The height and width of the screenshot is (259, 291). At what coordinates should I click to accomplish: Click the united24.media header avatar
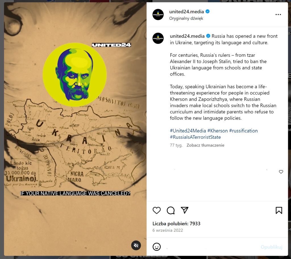[x=158, y=14]
